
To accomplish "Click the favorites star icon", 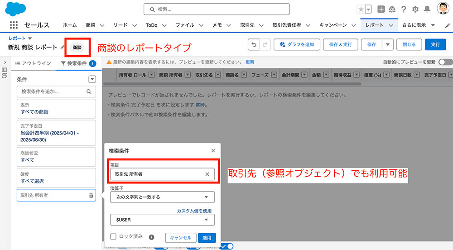I will point(361,9).
